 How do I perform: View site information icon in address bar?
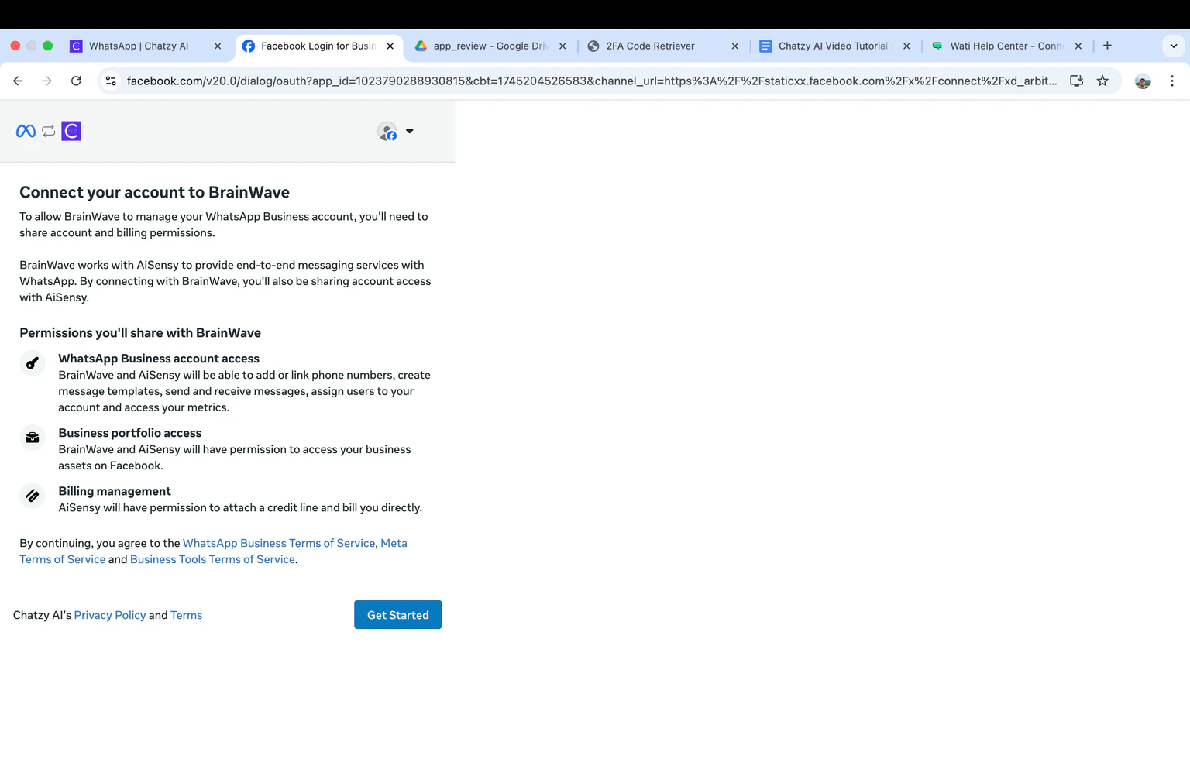112,81
